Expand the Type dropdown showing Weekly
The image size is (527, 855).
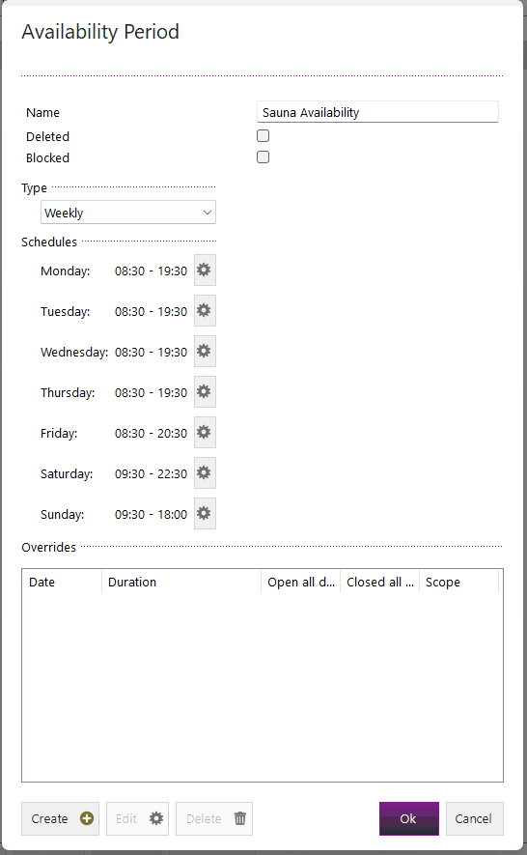coord(128,213)
